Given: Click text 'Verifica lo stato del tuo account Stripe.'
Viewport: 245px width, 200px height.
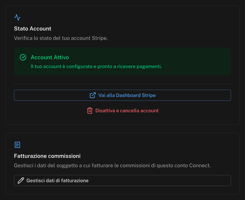Looking at the screenshot, I should click(61, 38).
